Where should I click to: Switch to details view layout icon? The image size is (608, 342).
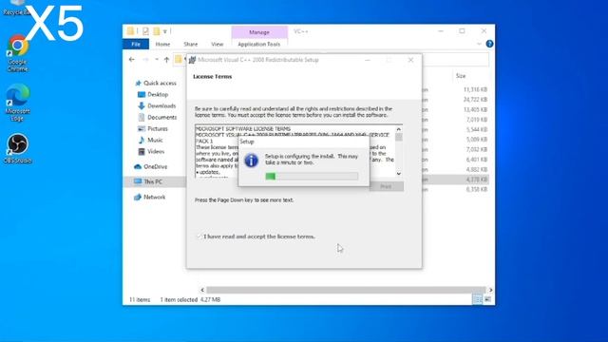pyautogui.click(x=477, y=299)
